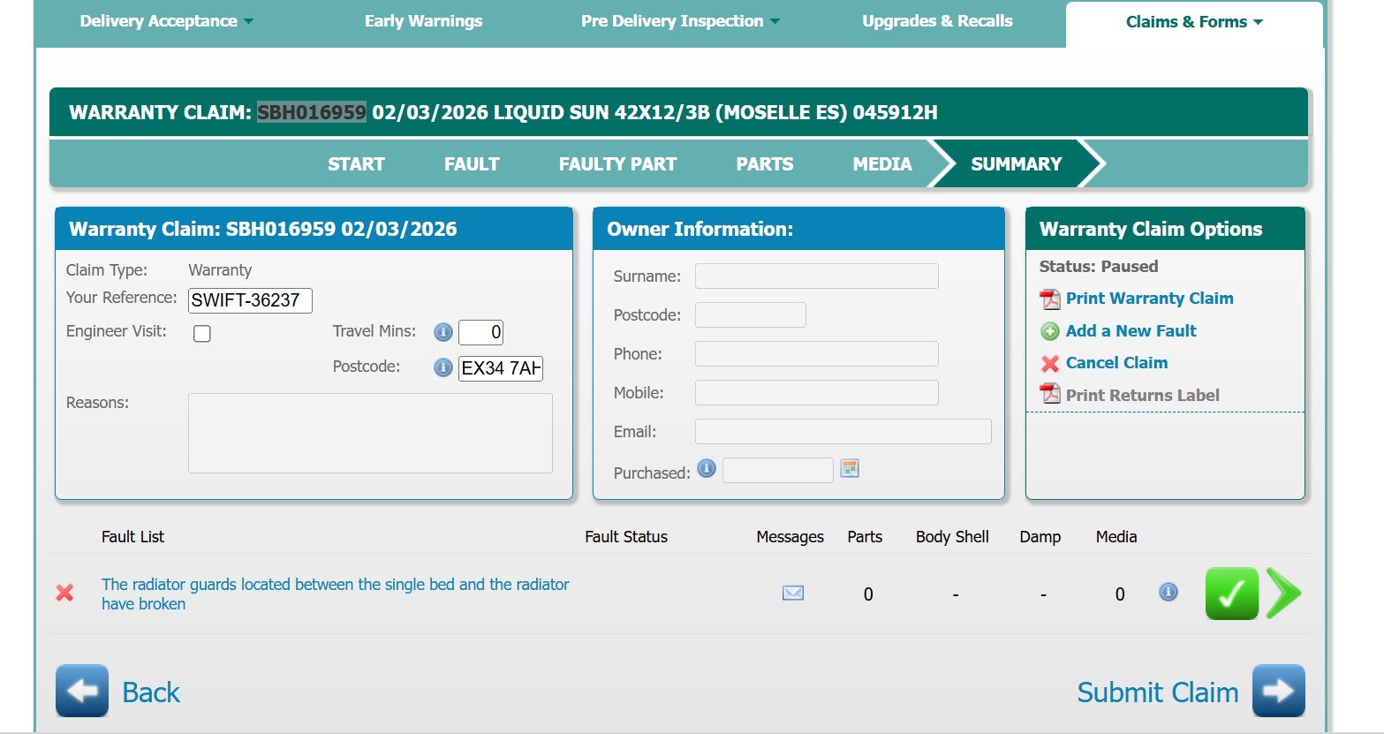1384x734 pixels.
Task: Click the Purchased info icon
Action: pos(707,468)
